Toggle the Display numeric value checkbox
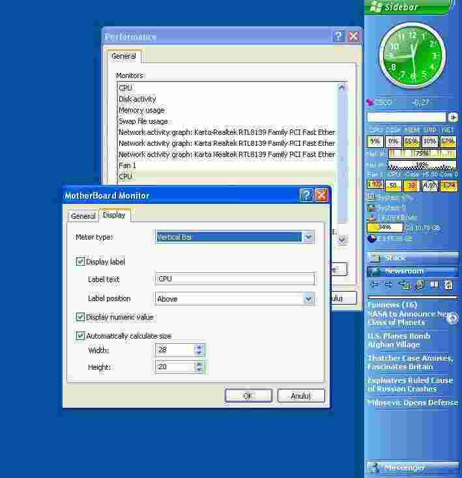Image resolution: width=462 pixels, height=478 pixels. (80, 317)
